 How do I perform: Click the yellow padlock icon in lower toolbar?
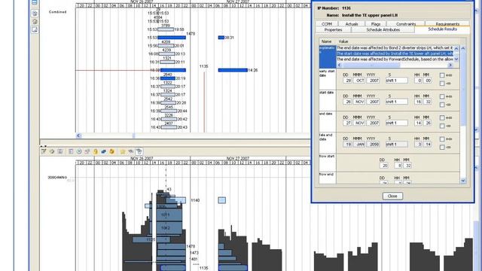click(96, 151)
